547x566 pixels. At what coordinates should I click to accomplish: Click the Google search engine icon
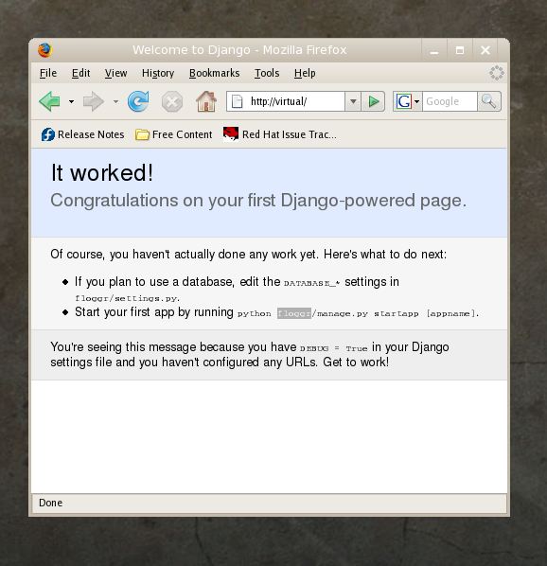pyautogui.click(x=404, y=101)
